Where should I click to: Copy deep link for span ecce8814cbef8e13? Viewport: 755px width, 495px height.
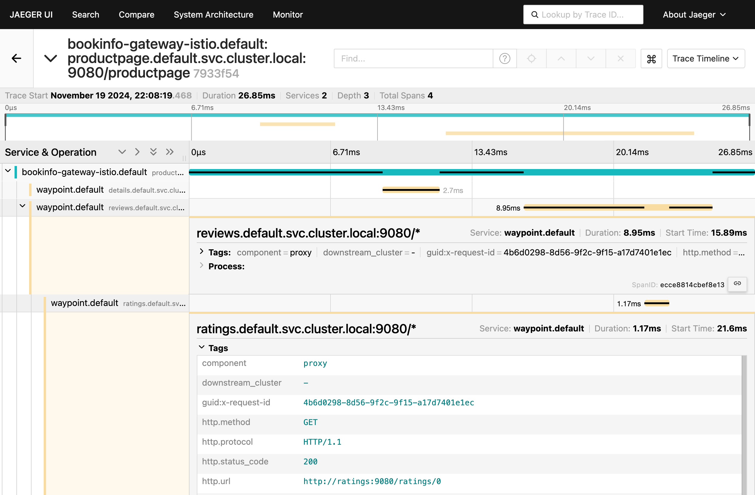click(737, 284)
